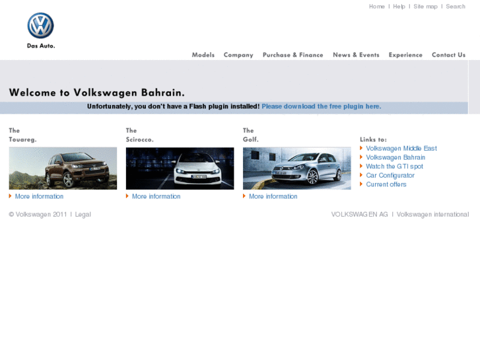Open More information under the Touareg
Viewport: 480px width, 360px height.
tap(39, 196)
